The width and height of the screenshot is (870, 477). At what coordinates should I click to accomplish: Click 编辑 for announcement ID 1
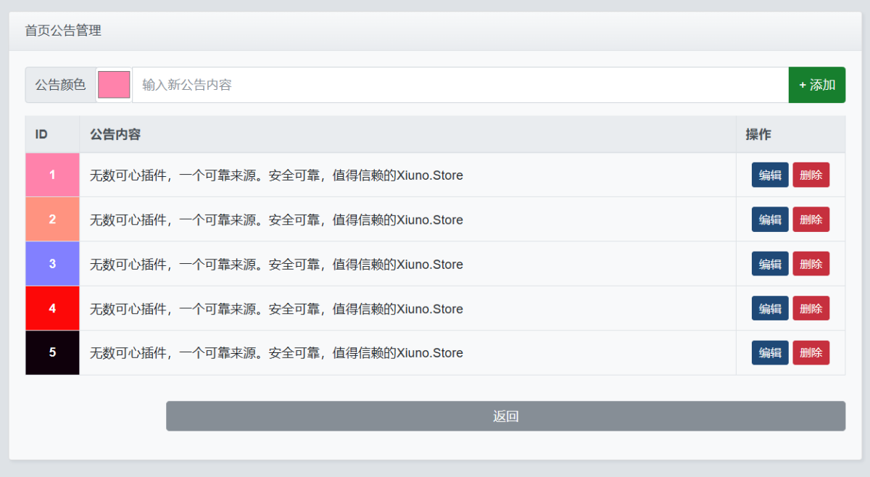click(770, 175)
